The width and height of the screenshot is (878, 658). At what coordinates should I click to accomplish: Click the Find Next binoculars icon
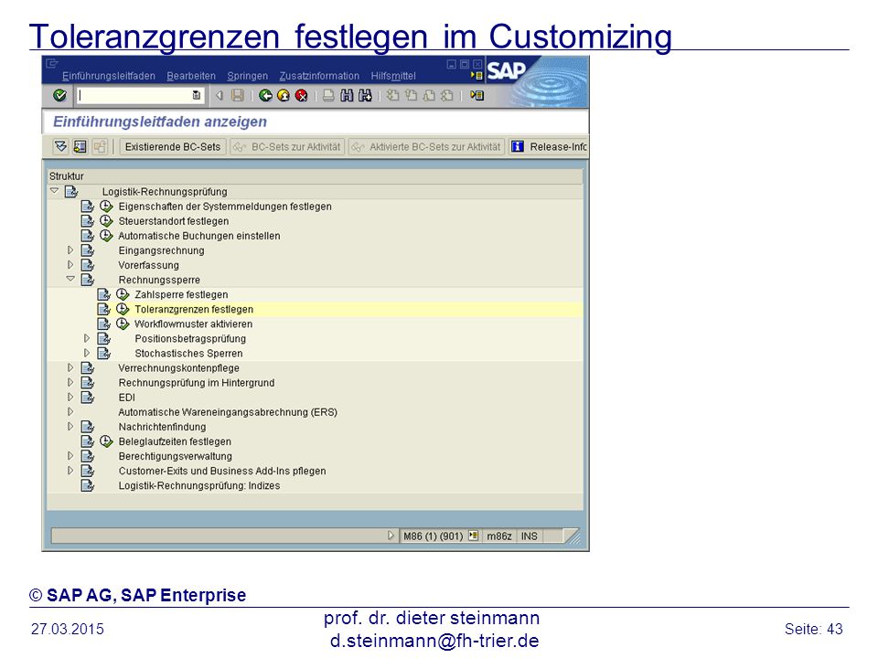coord(365,96)
